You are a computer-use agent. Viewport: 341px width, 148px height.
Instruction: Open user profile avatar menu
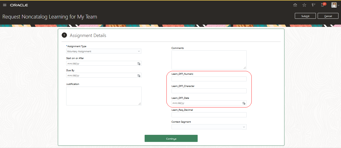(334, 5)
